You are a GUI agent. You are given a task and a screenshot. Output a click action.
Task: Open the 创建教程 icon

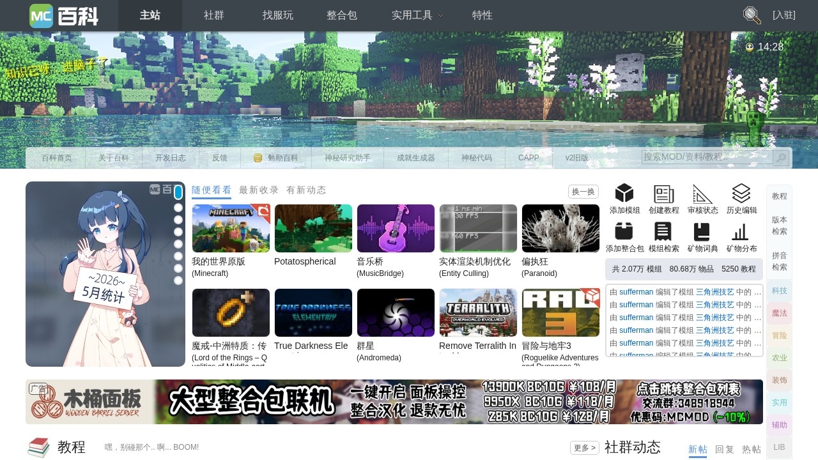coord(664,194)
